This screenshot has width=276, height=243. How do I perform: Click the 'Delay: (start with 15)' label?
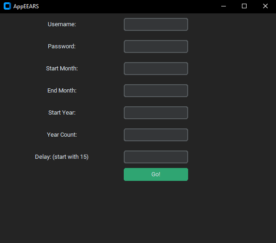click(x=62, y=157)
